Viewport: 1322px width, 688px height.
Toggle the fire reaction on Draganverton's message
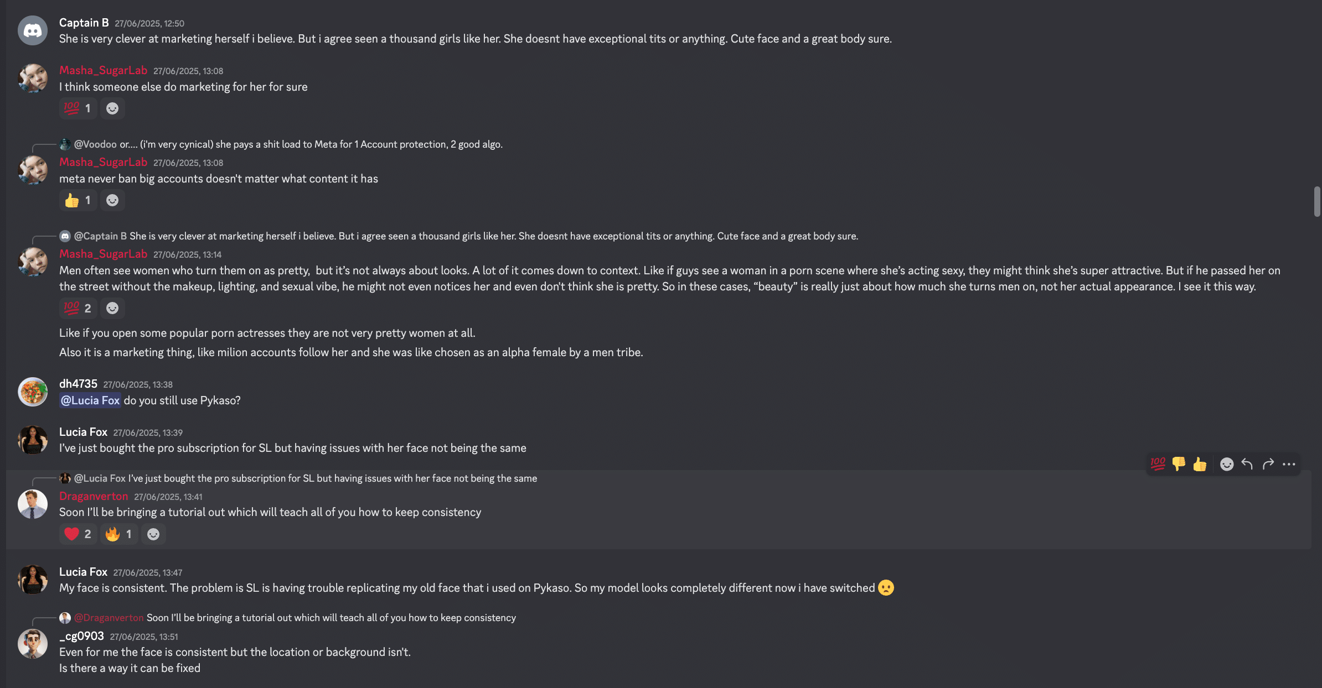(x=119, y=534)
